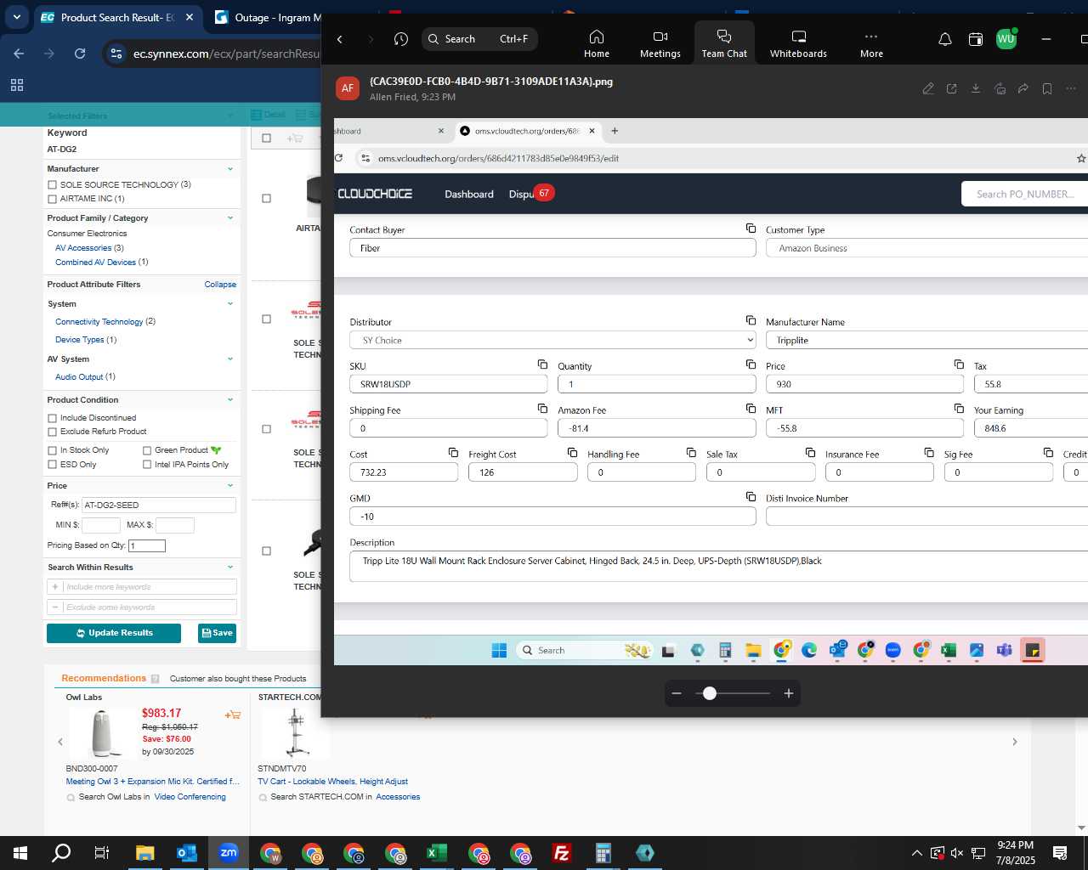This screenshot has height=870, width=1088.
Task: Enable Include Discontinued checkbox
Action: coord(52,418)
